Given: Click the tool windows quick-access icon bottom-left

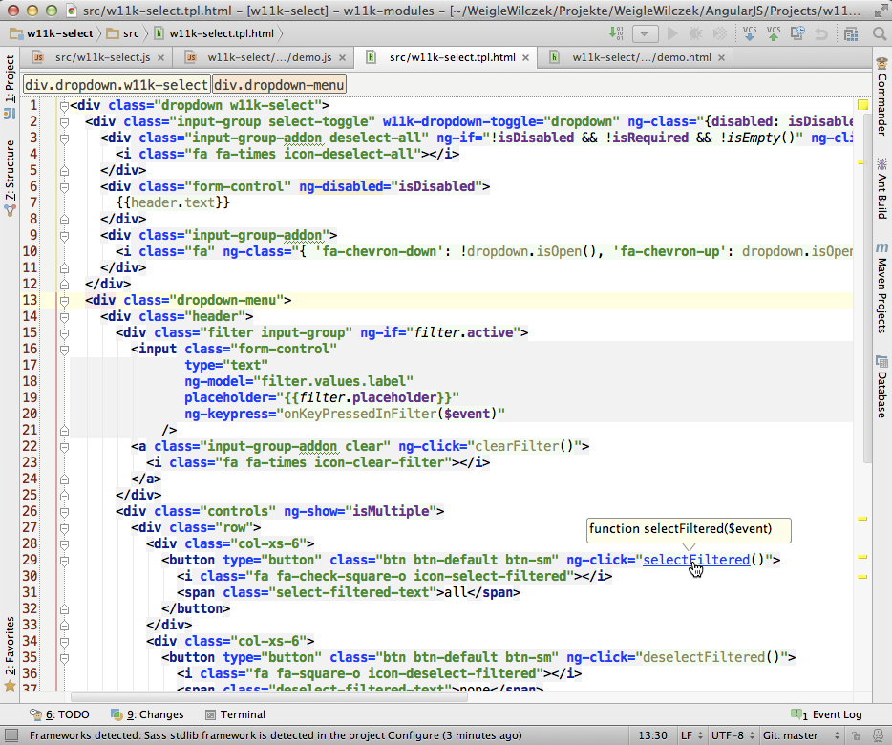Looking at the screenshot, I should click(11, 735).
